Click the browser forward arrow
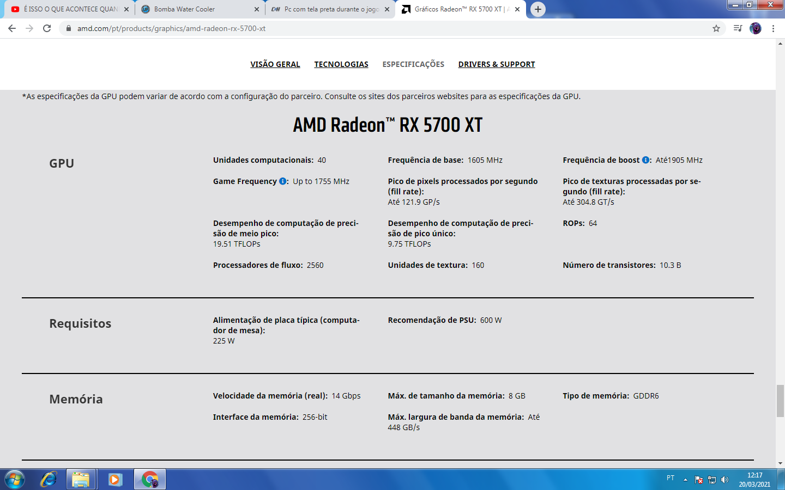This screenshot has width=785, height=490. coord(29,28)
